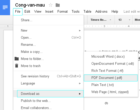
Task: Download as Plain Text (.txt)
Action: tap(111, 85)
